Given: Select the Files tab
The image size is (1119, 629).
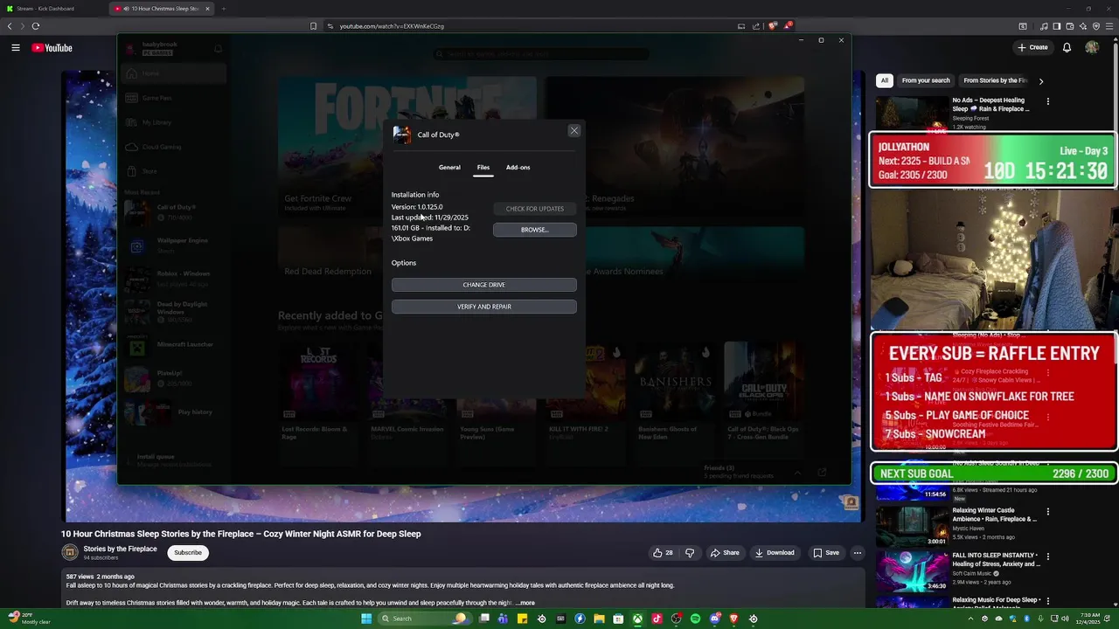Looking at the screenshot, I should pyautogui.click(x=483, y=167).
